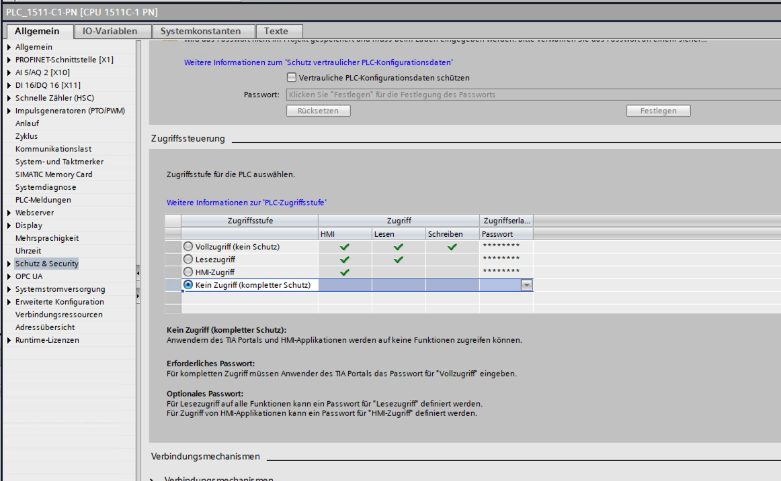
Task: Enable Vertrauliche PLC-Konfigurationsdaten schützen checkbox
Action: (292, 78)
